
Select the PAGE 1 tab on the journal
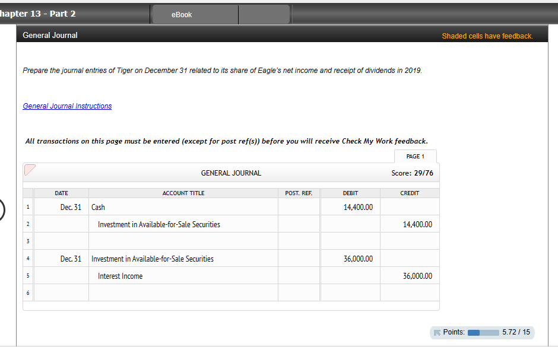pos(416,156)
